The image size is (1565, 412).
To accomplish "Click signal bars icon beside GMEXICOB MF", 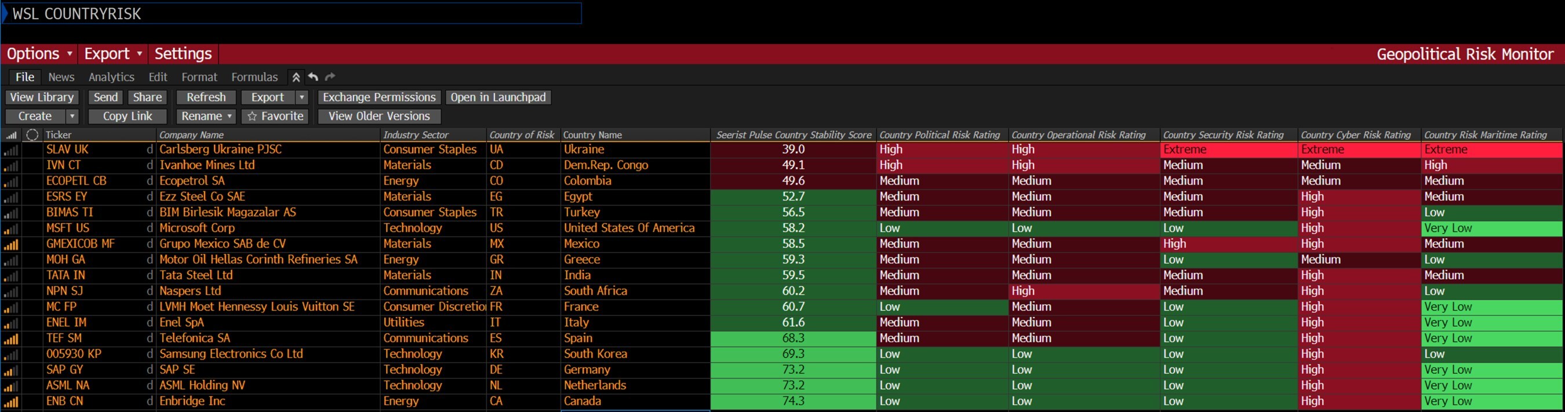I will (x=11, y=245).
